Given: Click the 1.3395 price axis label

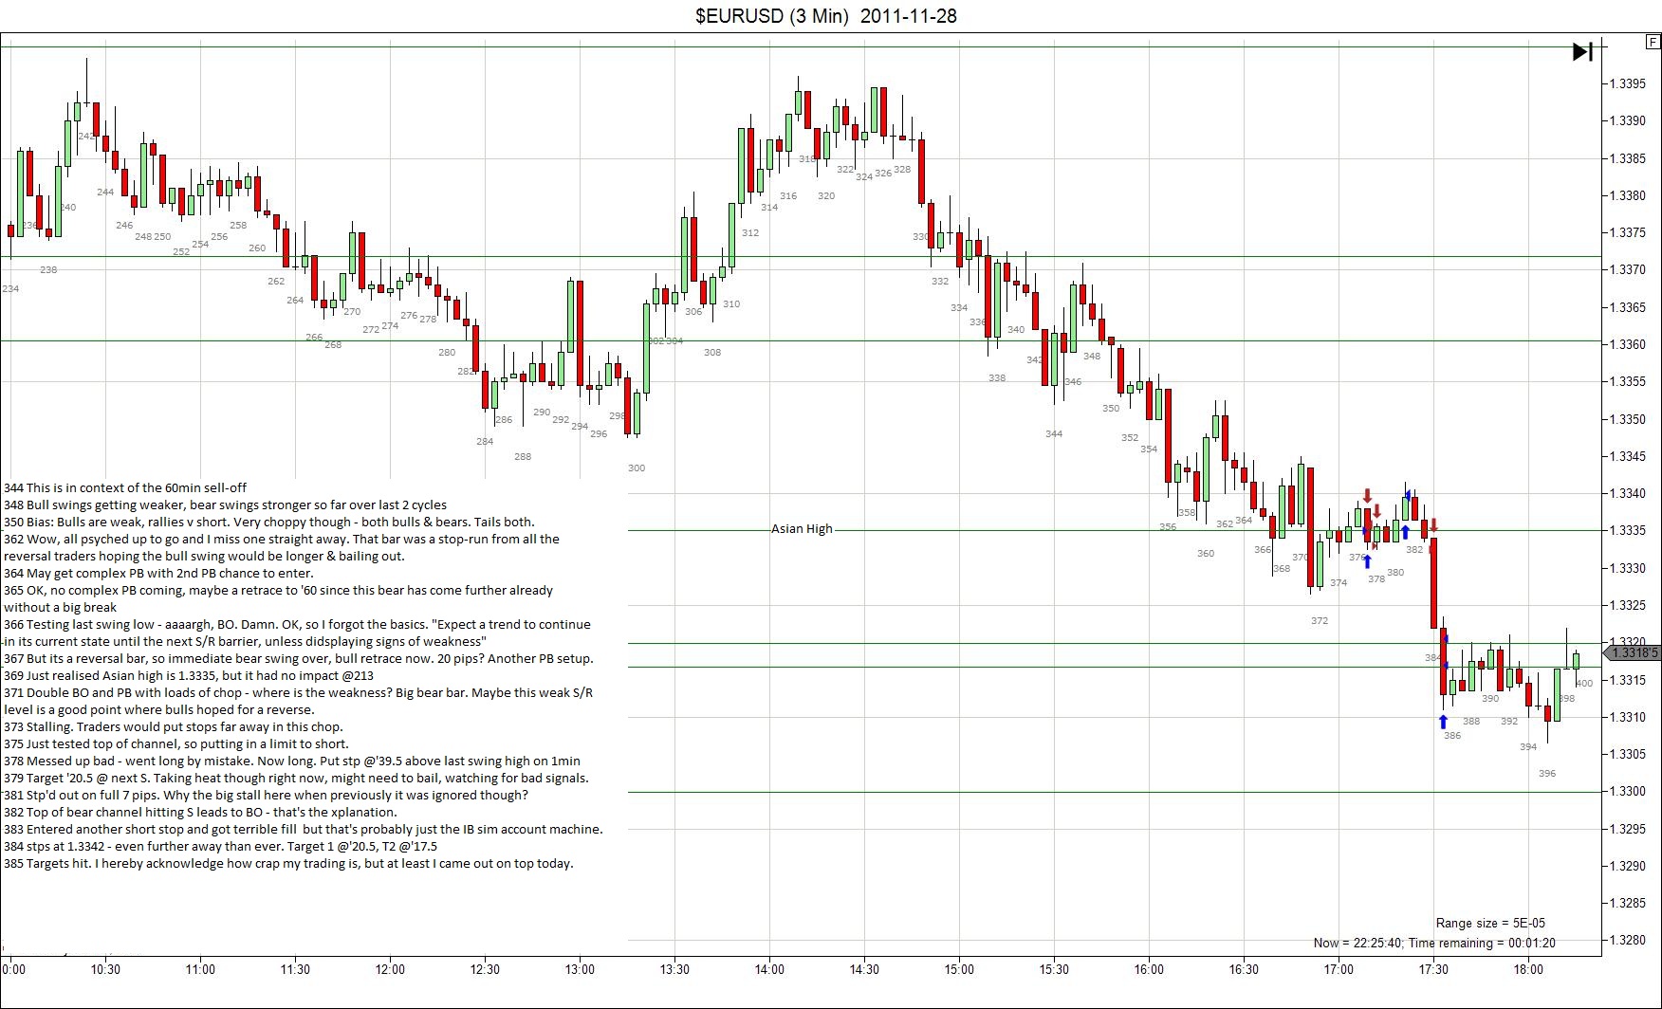Looking at the screenshot, I should pyautogui.click(x=1628, y=83).
